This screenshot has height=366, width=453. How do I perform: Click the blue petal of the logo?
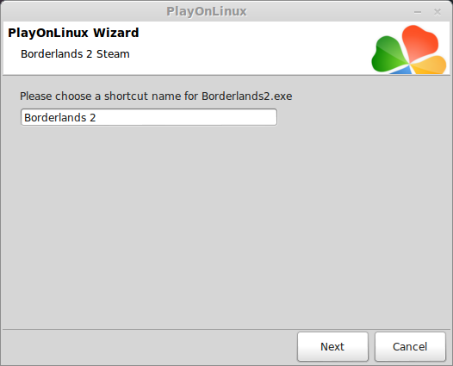point(402,70)
